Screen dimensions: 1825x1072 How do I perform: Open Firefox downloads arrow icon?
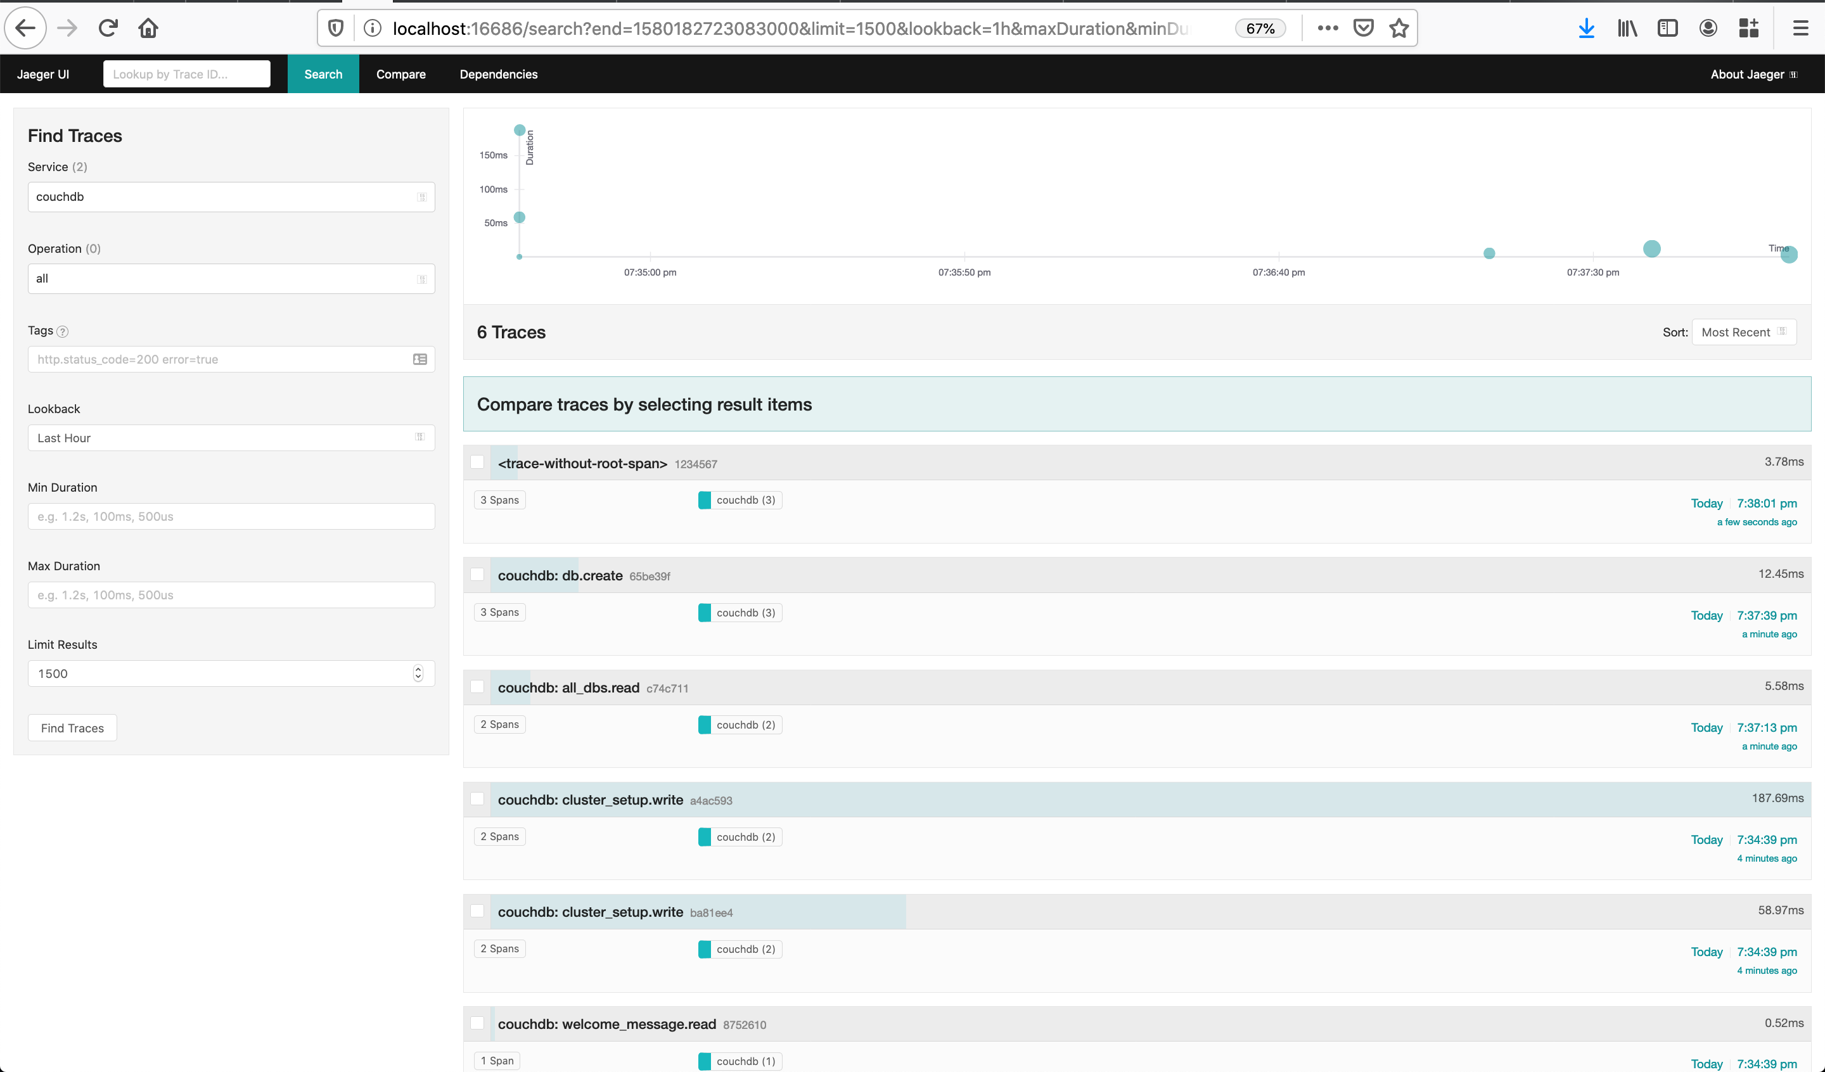(x=1586, y=29)
